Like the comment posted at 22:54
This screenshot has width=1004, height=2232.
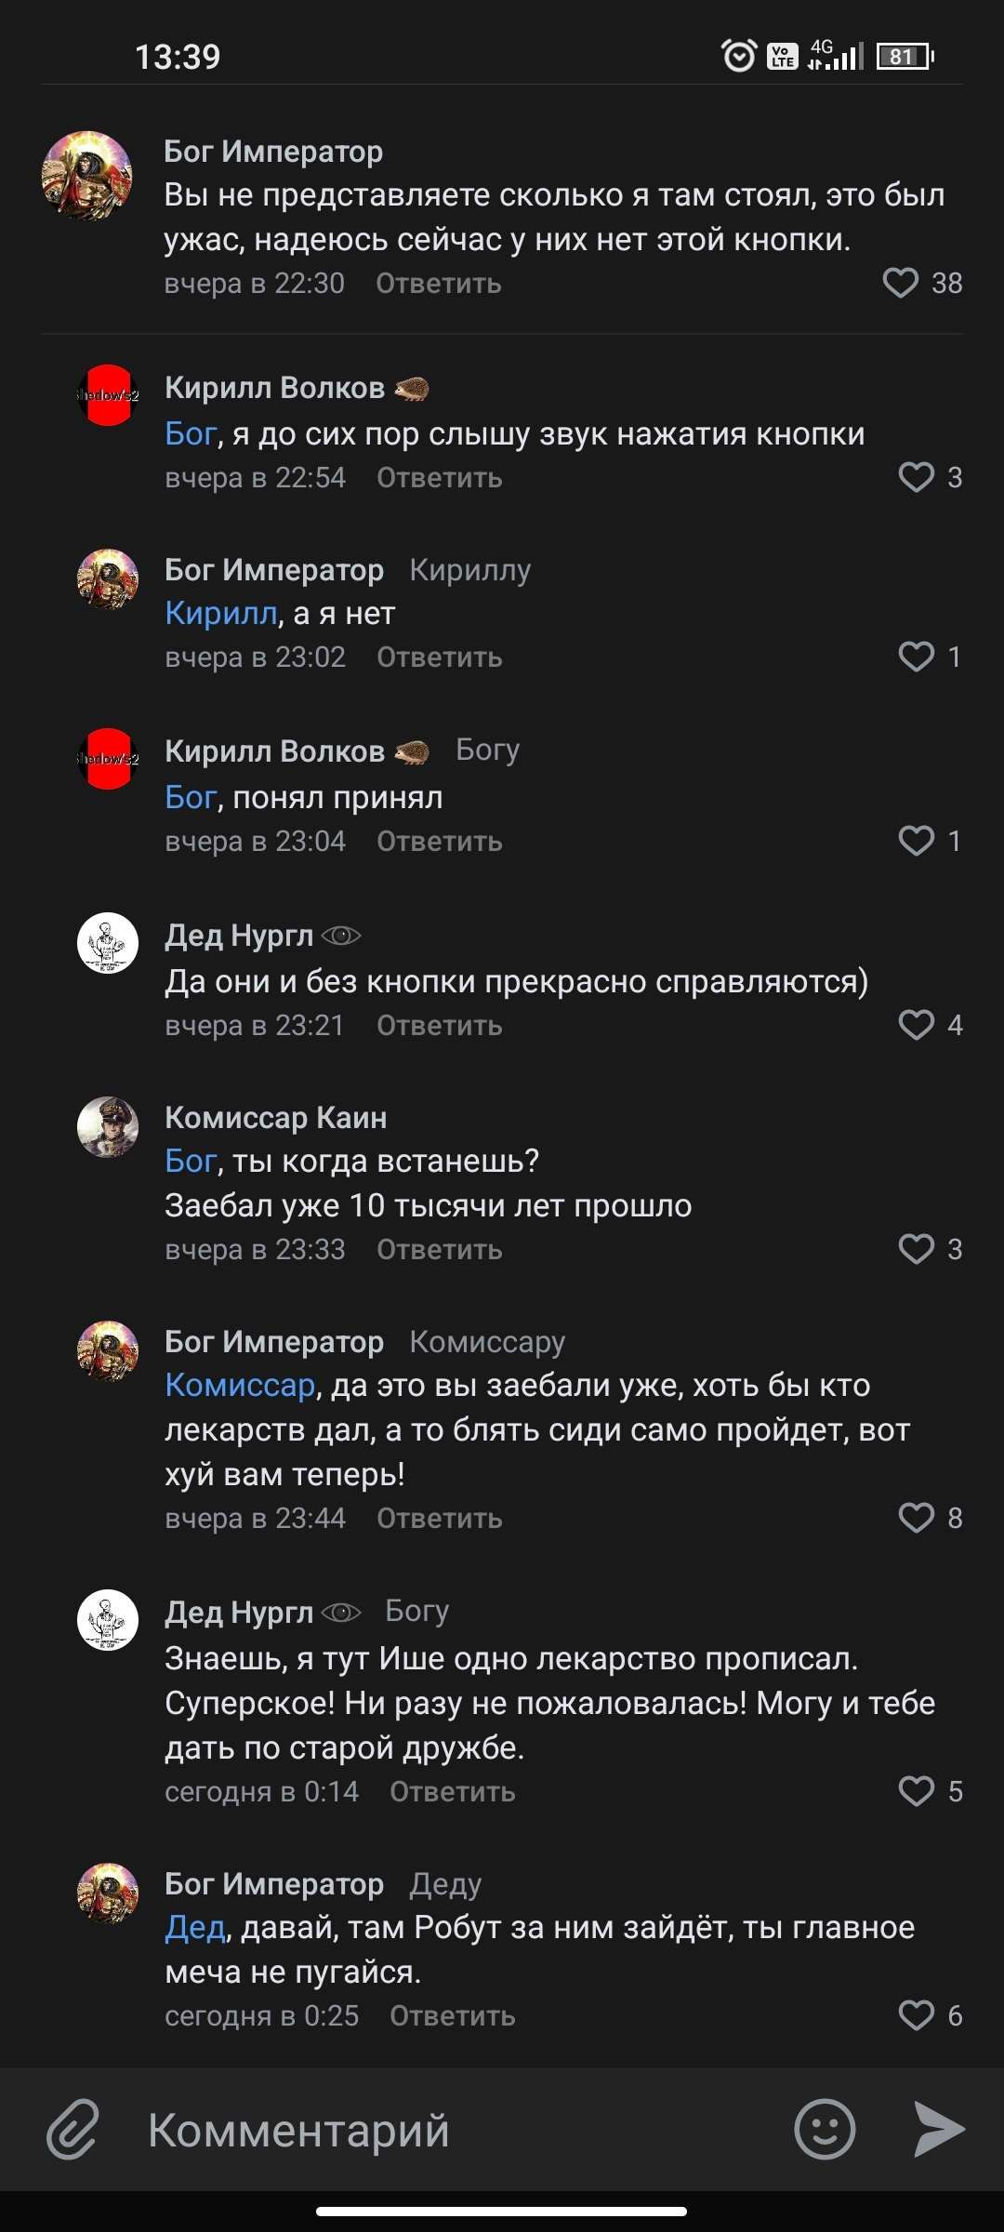(x=916, y=478)
